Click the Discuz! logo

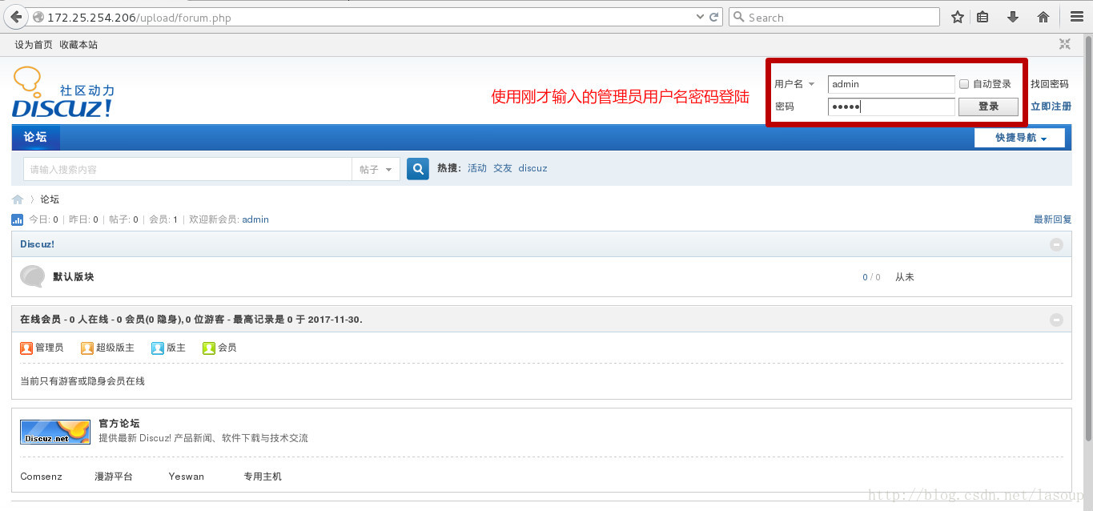63,92
